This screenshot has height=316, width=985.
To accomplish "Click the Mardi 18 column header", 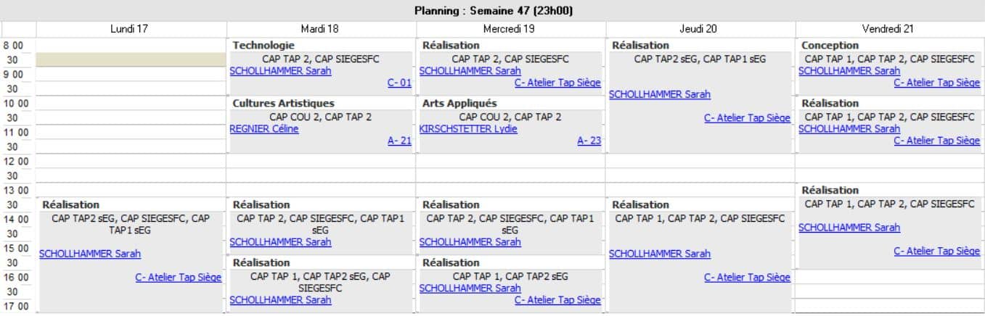I will click(x=321, y=29).
